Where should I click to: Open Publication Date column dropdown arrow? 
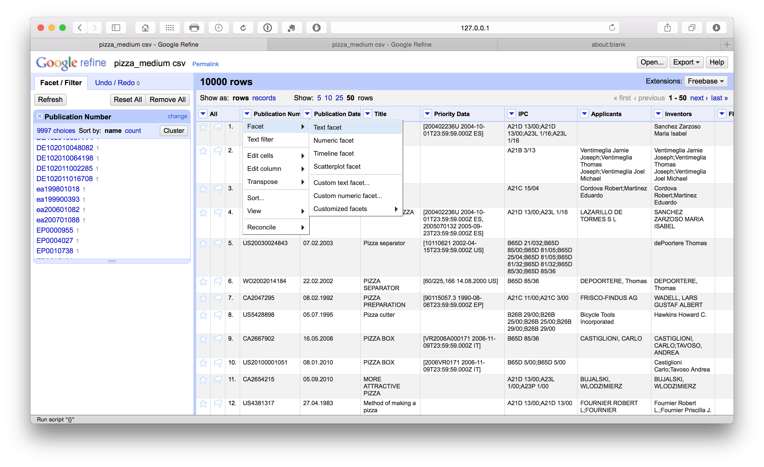click(307, 114)
